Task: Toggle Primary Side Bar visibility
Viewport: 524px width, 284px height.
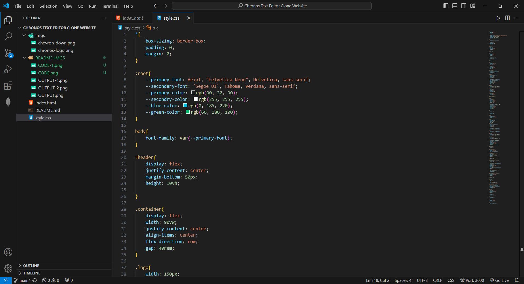Action: pos(446,6)
